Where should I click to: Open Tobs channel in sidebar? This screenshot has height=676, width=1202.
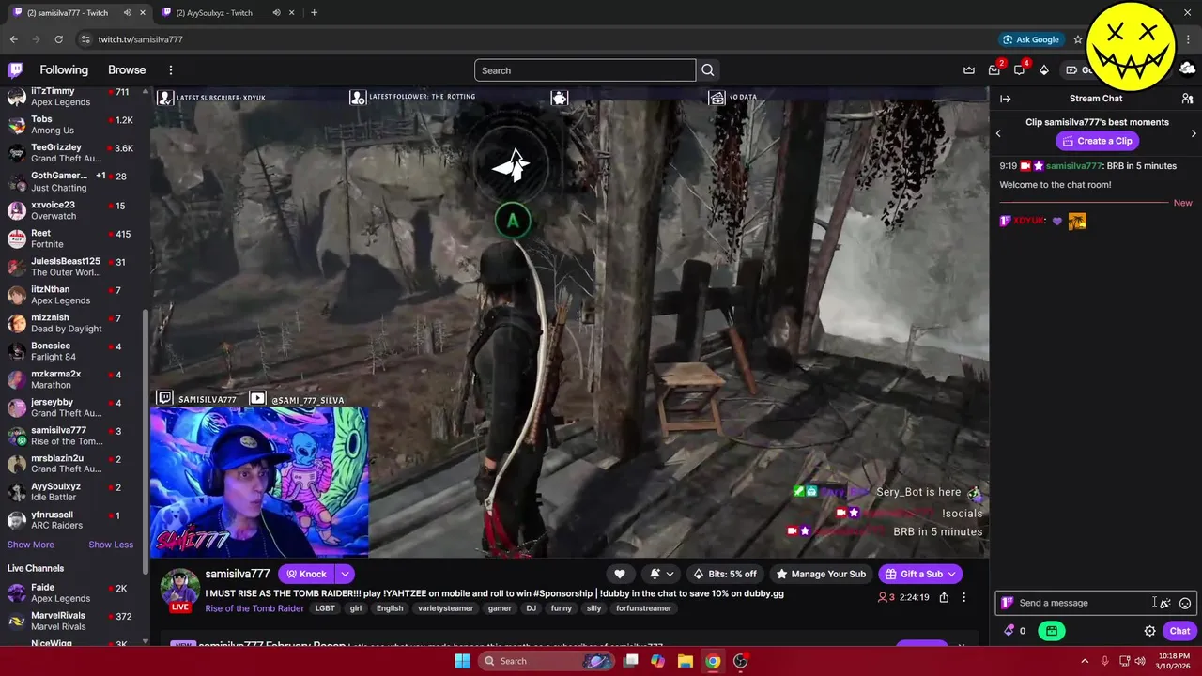coord(73,125)
